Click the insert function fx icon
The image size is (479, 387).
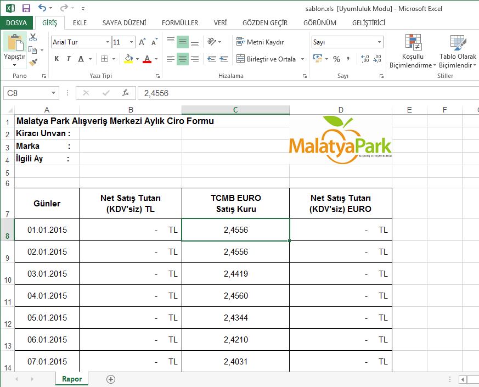126,93
